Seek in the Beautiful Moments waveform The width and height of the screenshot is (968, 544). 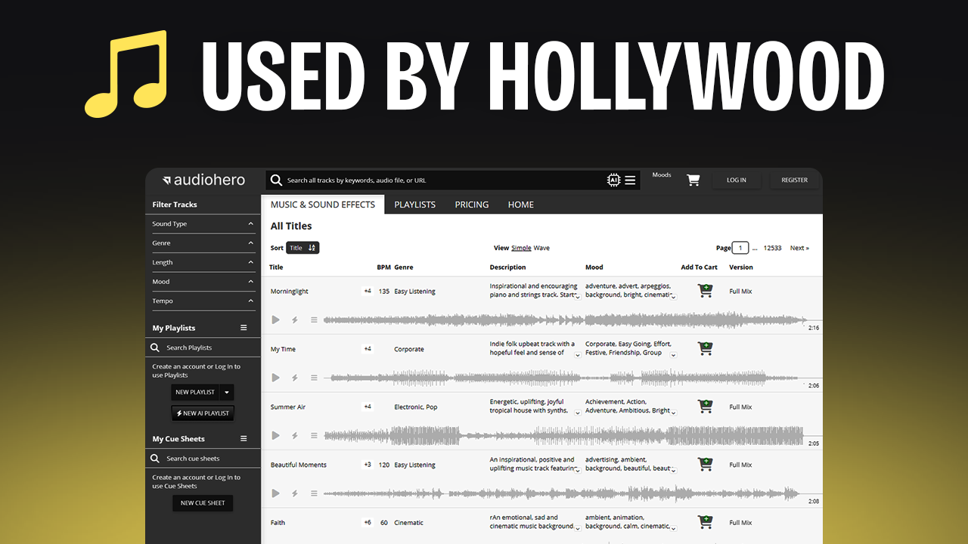pyautogui.click(x=561, y=493)
